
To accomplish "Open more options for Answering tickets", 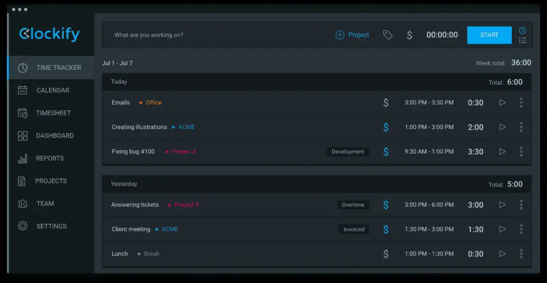I will pyautogui.click(x=521, y=205).
